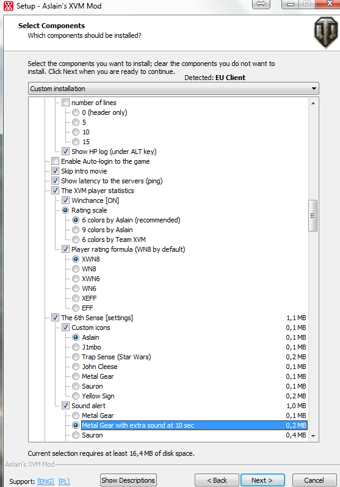Select the WN6 rating formula
Screen dimensions: 340x487
[76, 288]
